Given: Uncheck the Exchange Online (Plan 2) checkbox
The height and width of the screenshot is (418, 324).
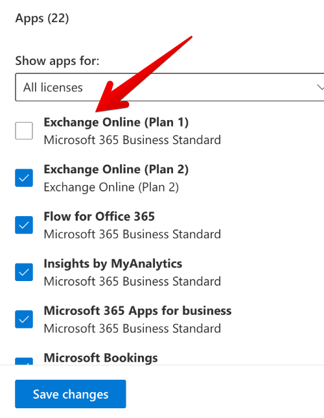Looking at the screenshot, I should (24, 178).
